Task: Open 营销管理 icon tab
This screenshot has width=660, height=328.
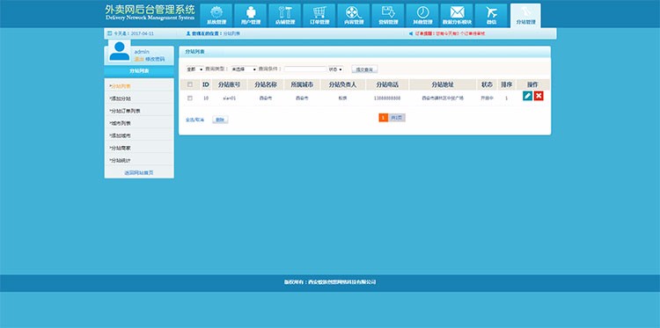Action: click(x=388, y=16)
